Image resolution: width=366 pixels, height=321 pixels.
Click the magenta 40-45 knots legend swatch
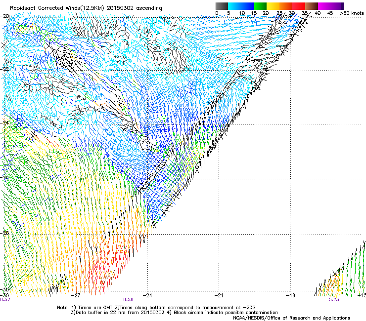(324, 6)
